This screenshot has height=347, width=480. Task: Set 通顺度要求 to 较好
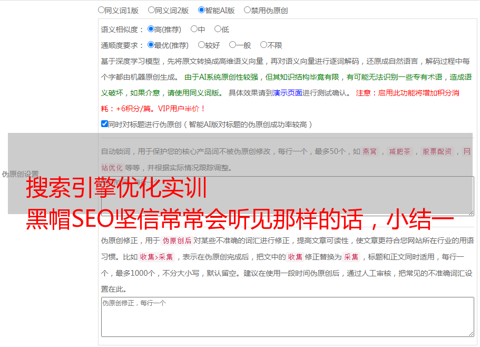(x=201, y=45)
